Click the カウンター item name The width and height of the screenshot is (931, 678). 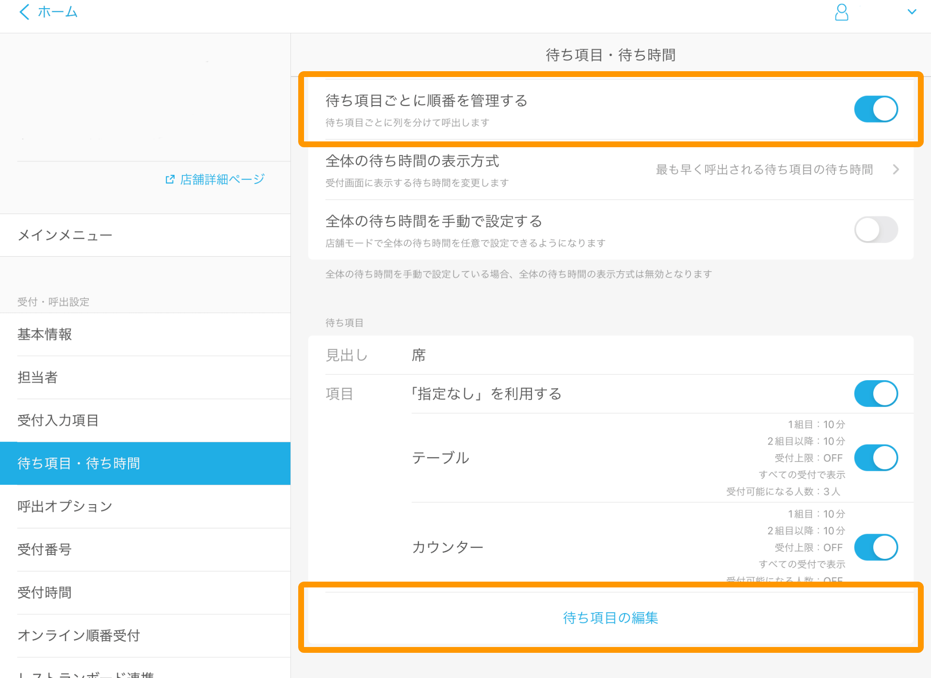tap(448, 547)
